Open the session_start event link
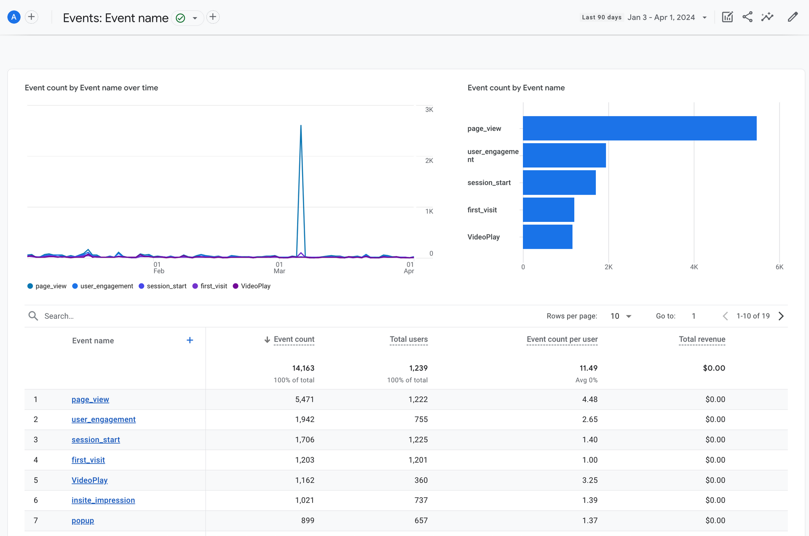 coord(96,440)
